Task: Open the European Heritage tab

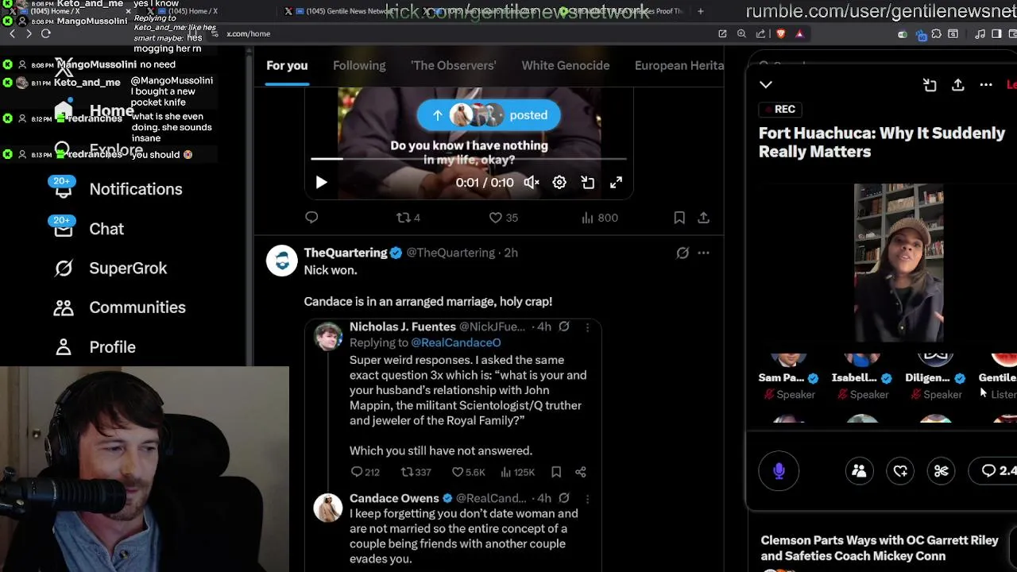Action: [x=679, y=66]
